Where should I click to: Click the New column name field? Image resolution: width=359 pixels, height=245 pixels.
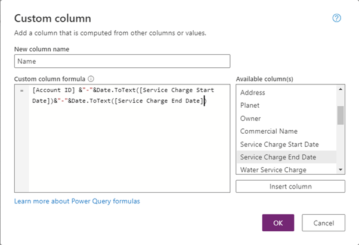(x=122, y=61)
